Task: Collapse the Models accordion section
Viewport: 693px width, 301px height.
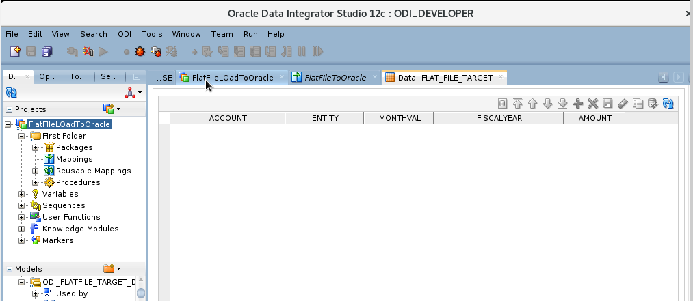Action: coord(10,269)
